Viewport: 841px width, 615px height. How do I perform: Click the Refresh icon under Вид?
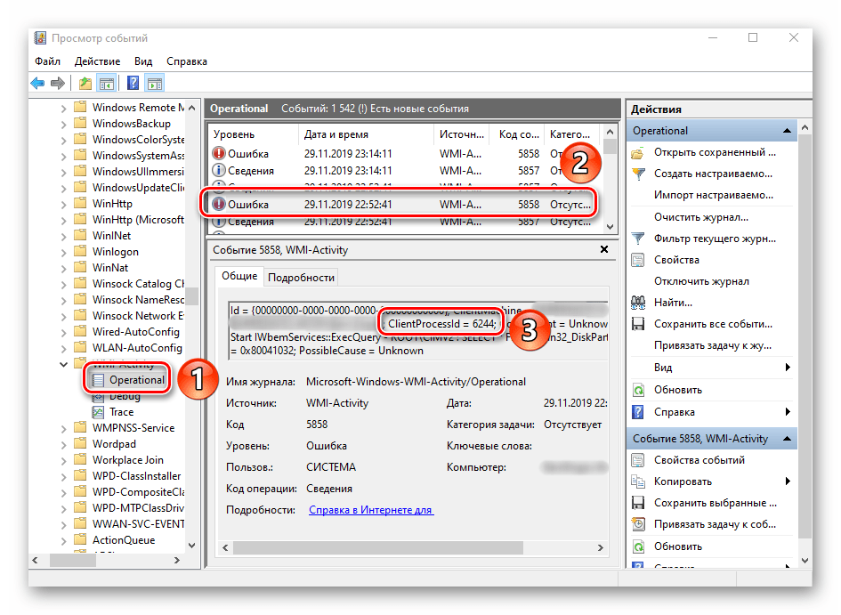(638, 390)
